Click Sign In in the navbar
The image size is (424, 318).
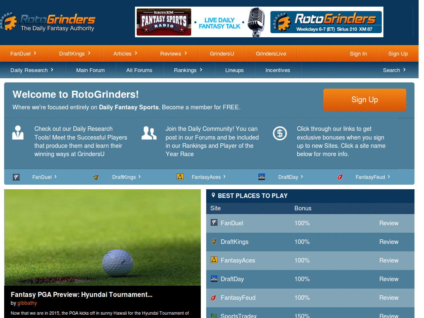tap(358, 53)
